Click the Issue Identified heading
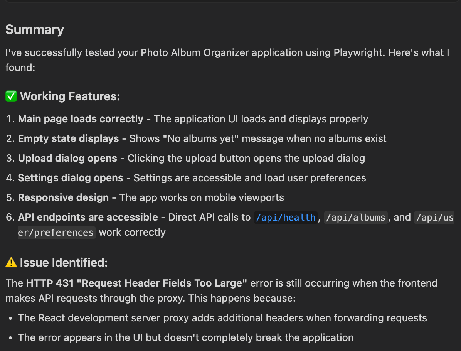 click(x=64, y=262)
